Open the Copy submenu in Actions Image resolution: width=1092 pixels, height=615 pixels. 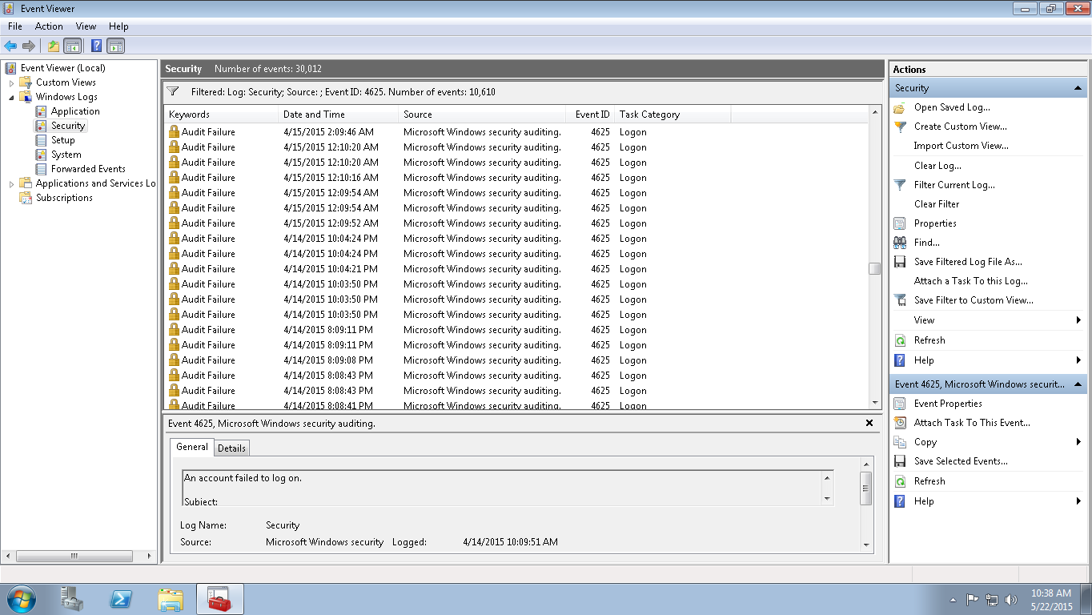[x=988, y=442]
